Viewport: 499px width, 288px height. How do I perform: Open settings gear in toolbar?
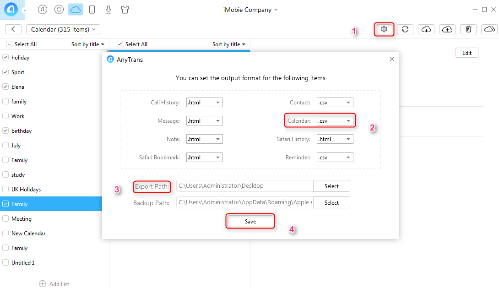[384, 29]
